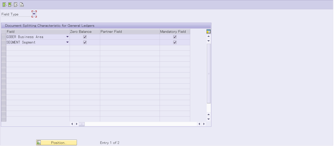Click the Select All toolbar icon
This screenshot has width=334, height=146.
coord(4,5)
